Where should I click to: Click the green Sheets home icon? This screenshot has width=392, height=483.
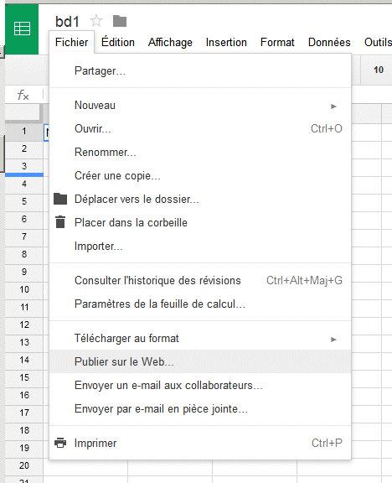22,29
